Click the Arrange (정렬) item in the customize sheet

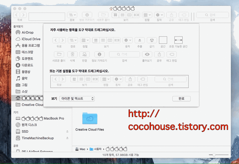click(x=85, y=40)
